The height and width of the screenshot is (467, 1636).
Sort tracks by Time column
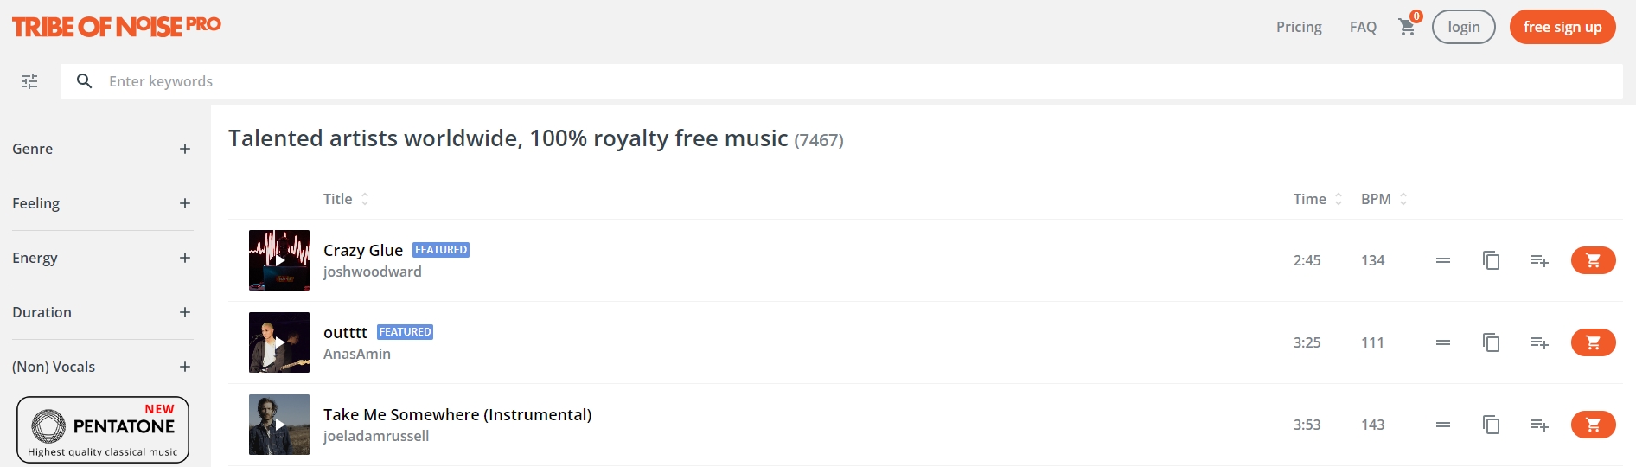coord(1318,199)
